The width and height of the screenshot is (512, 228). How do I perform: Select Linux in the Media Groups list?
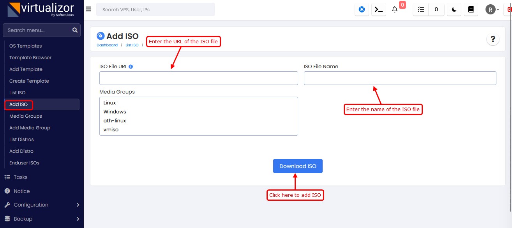[109, 103]
